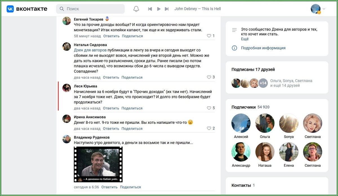Open the notifications bell
Viewport: 338px width, 196px height.
coord(136,9)
